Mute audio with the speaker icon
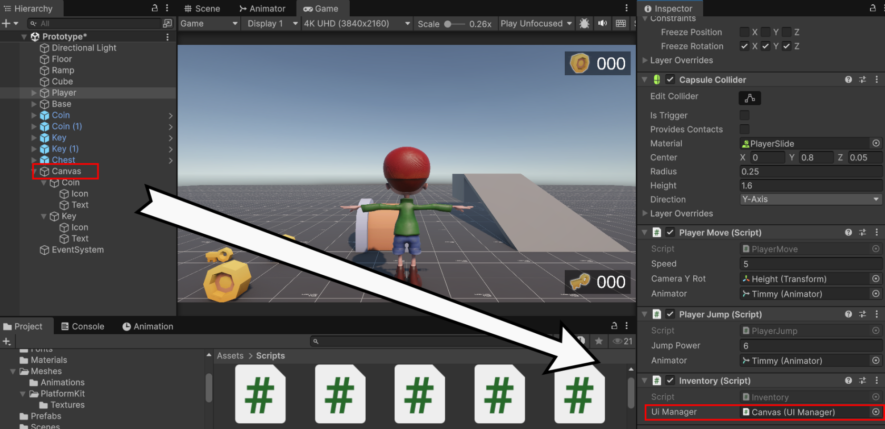885x429 pixels. 603,24
